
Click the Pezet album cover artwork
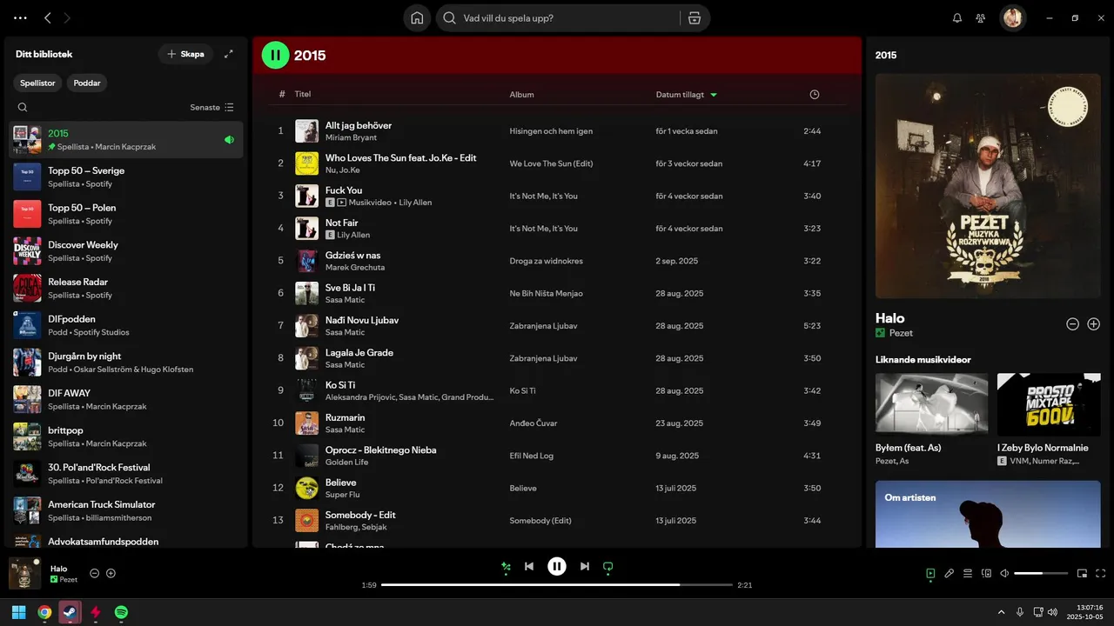988,186
